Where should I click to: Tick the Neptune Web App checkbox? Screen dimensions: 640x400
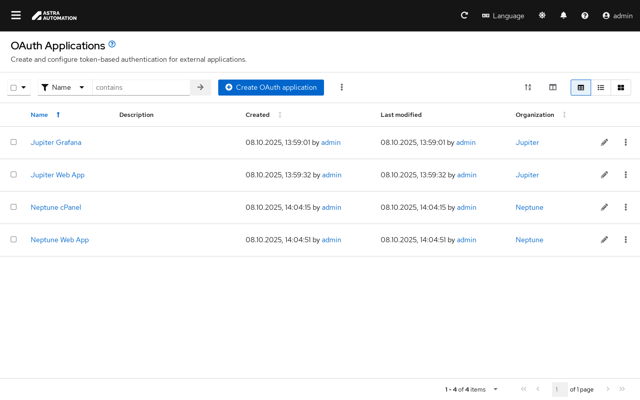coord(14,240)
